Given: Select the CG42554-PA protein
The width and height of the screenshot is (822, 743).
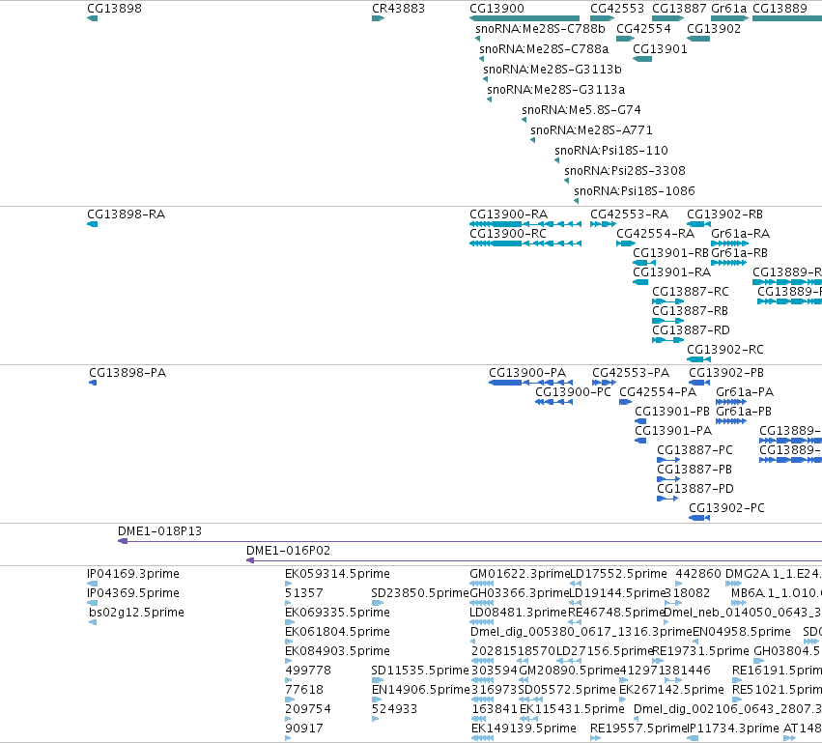Looking at the screenshot, I should click(625, 402).
